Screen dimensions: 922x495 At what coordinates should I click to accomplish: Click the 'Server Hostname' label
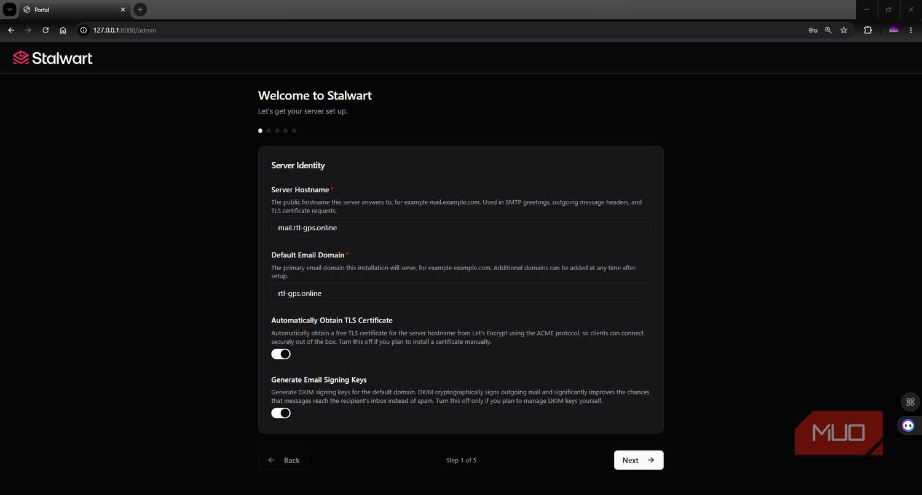[x=300, y=190]
